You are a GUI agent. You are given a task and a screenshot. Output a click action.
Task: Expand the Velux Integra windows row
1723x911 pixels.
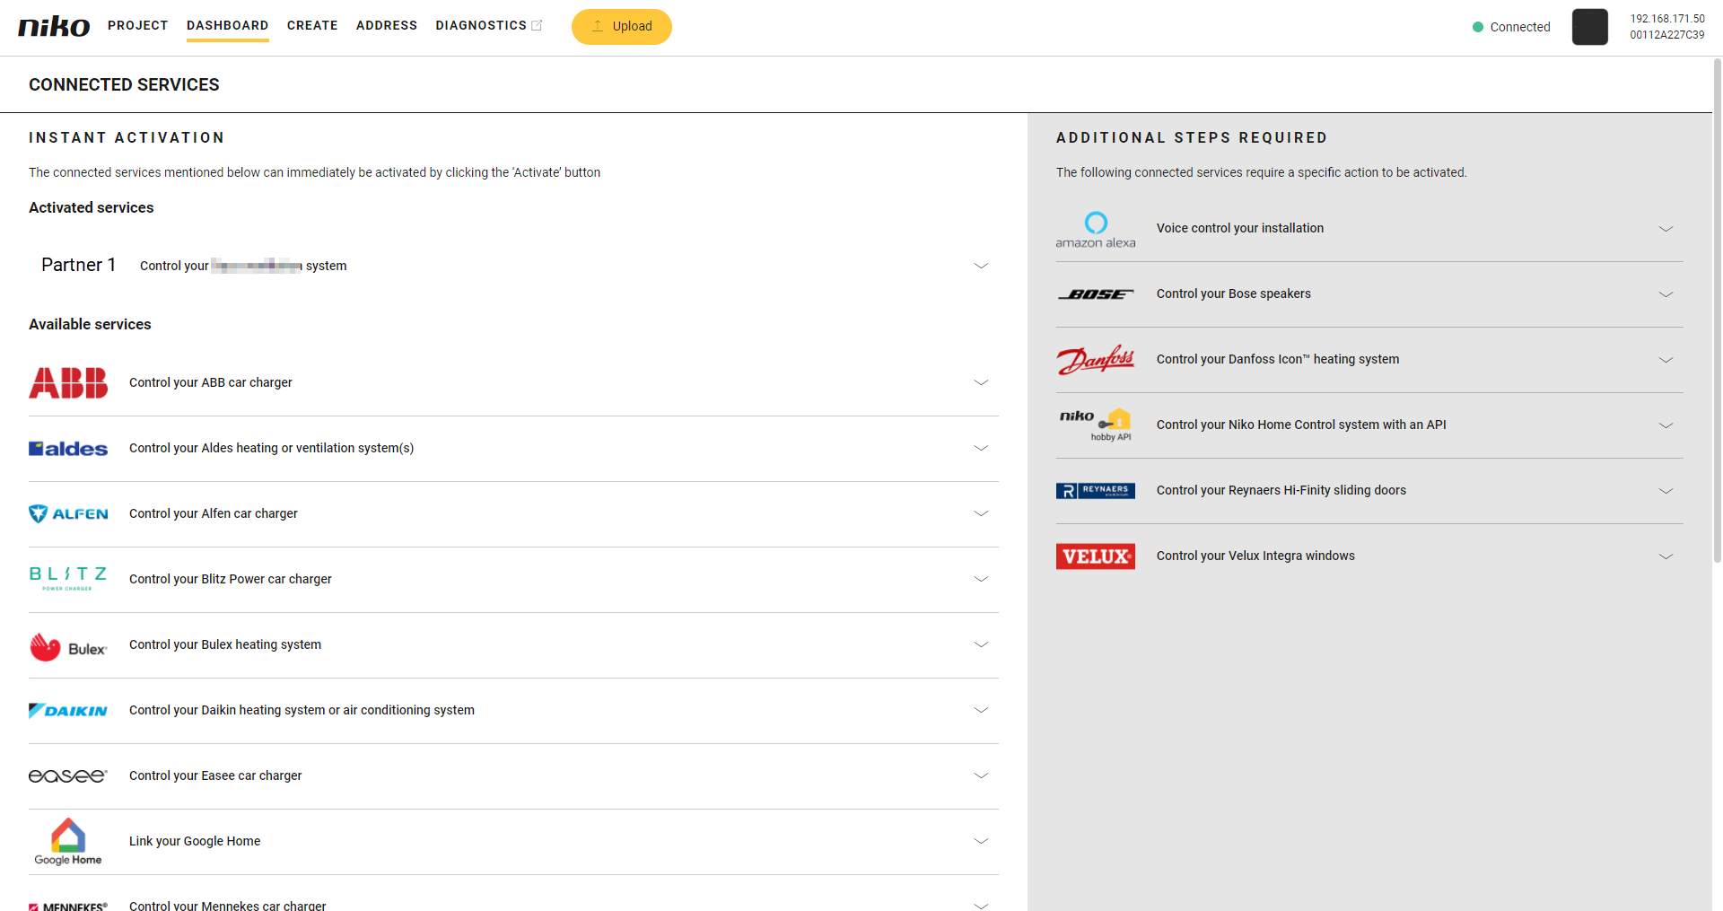(x=1666, y=556)
